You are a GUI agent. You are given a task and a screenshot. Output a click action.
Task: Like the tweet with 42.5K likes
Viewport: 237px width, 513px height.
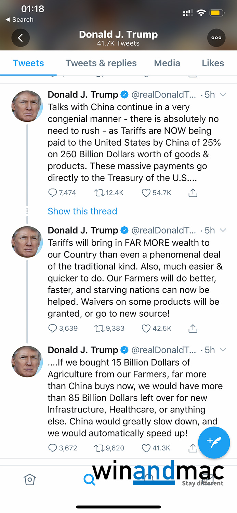coord(146,329)
